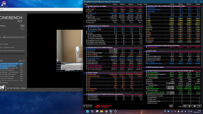The height and width of the screenshot is (114, 203).
Task: Click clock icon beside Bus Clock
Action: [x=87, y=15]
